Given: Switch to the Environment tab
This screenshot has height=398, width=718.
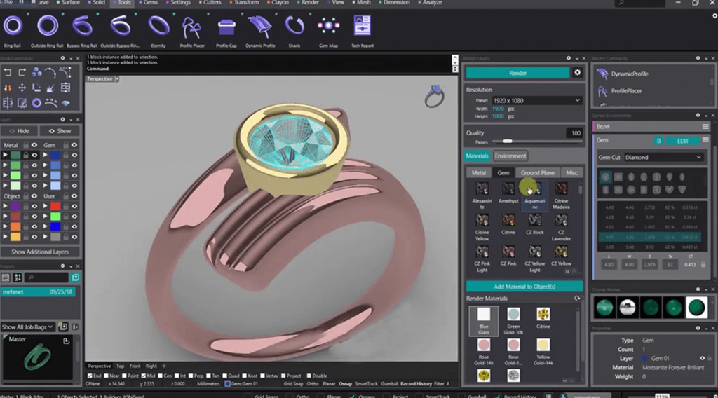Looking at the screenshot, I should (510, 156).
